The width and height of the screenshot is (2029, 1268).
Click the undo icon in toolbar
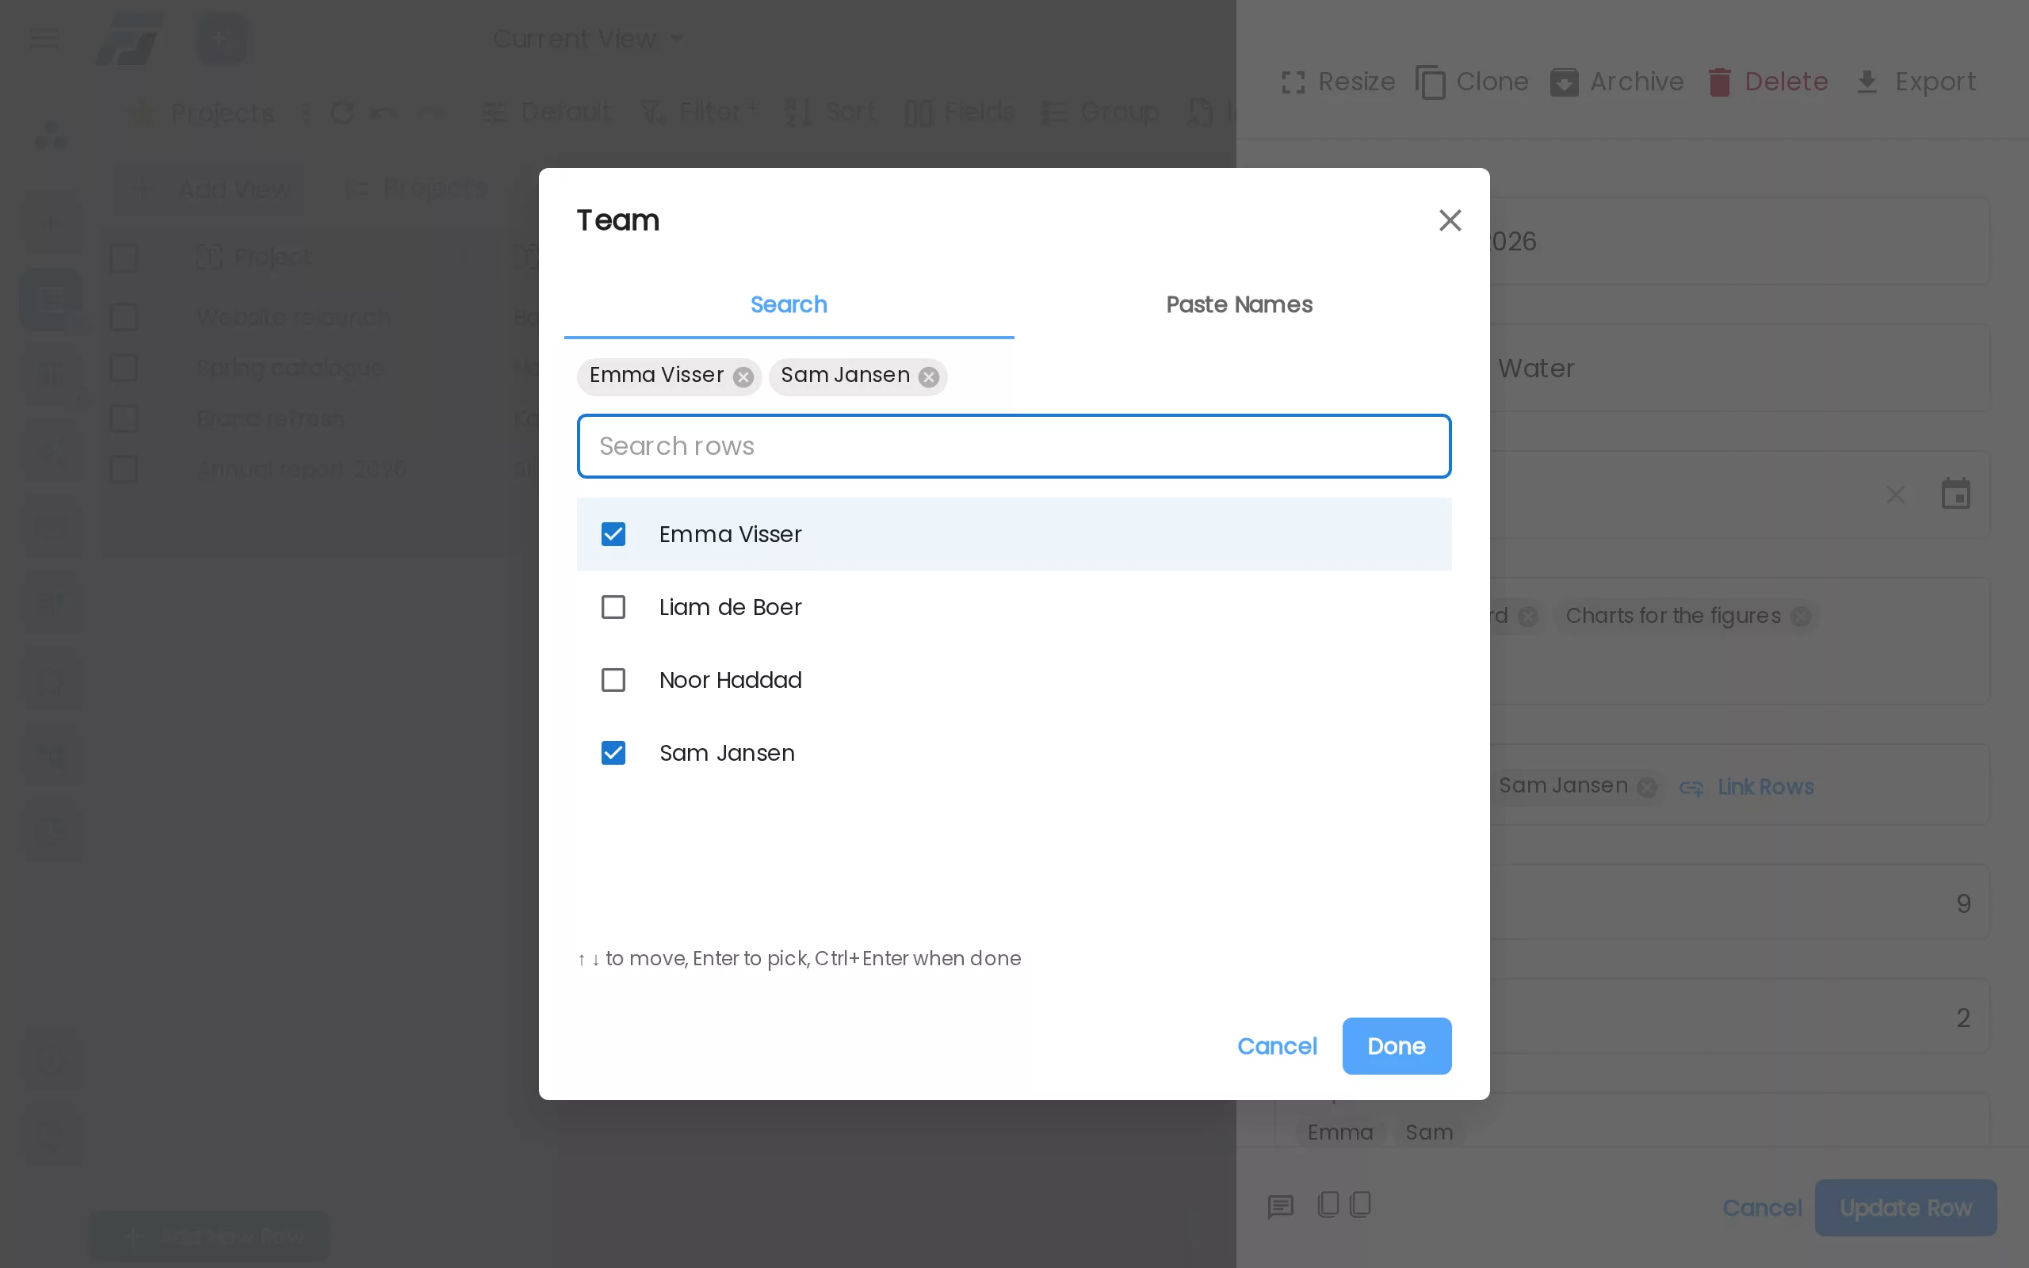384,113
